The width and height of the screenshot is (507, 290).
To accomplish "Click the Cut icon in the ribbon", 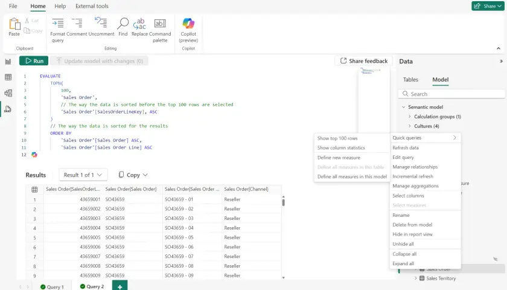I will point(27,21).
